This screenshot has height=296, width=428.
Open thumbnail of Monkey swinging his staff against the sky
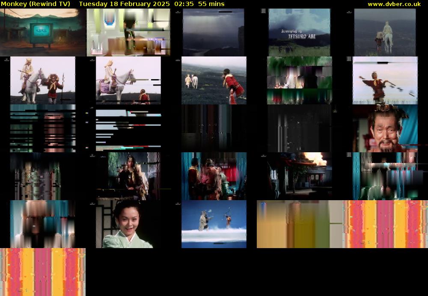(x=385, y=80)
